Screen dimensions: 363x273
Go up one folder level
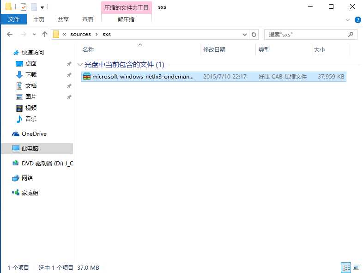coord(45,34)
